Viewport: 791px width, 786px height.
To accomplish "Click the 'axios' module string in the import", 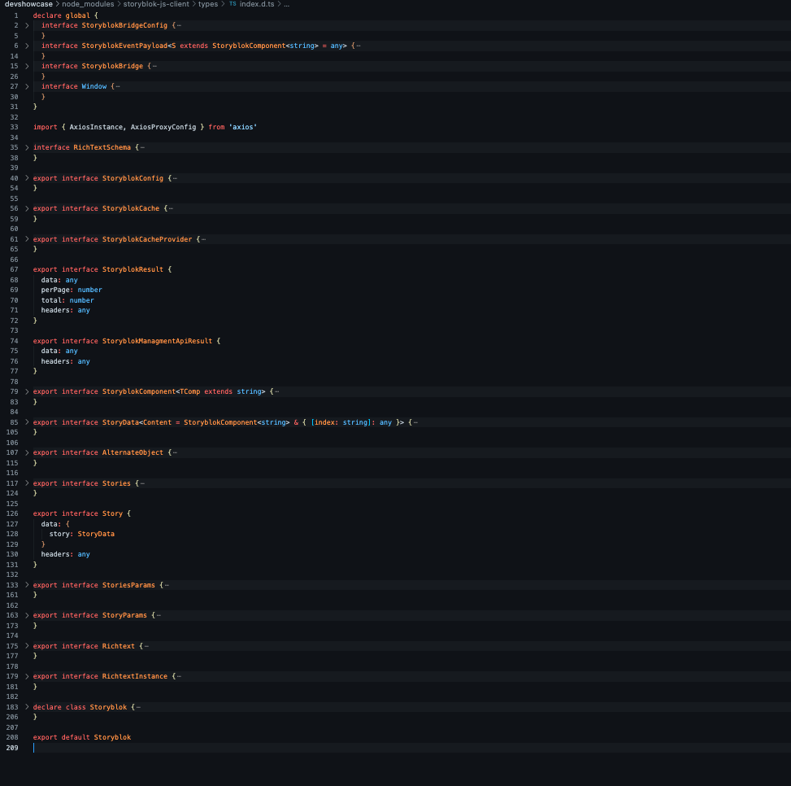I will tap(242, 127).
